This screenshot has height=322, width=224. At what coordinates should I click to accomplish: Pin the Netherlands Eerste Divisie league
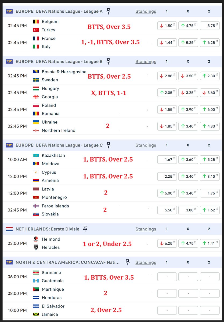pos(85,229)
